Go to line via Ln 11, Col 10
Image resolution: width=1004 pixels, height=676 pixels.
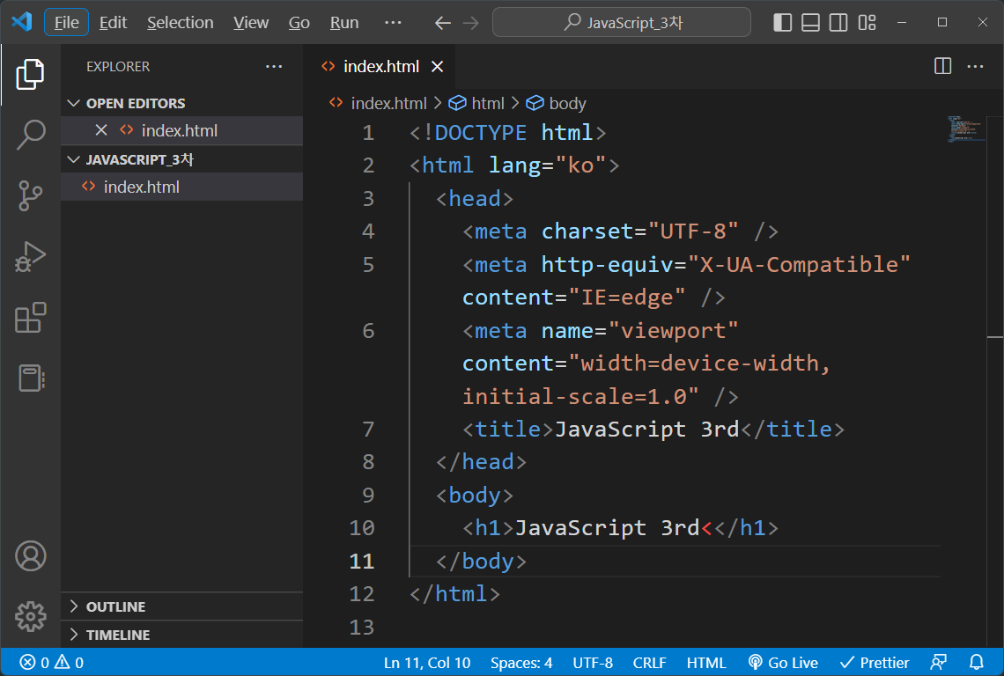pyautogui.click(x=427, y=663)
